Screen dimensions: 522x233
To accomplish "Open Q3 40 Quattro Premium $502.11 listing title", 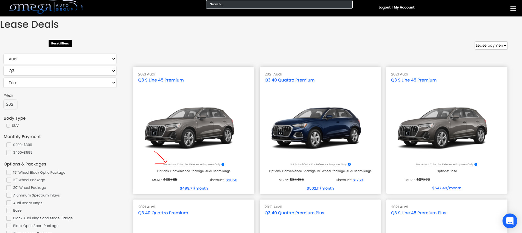I will (x=290, y=80).
